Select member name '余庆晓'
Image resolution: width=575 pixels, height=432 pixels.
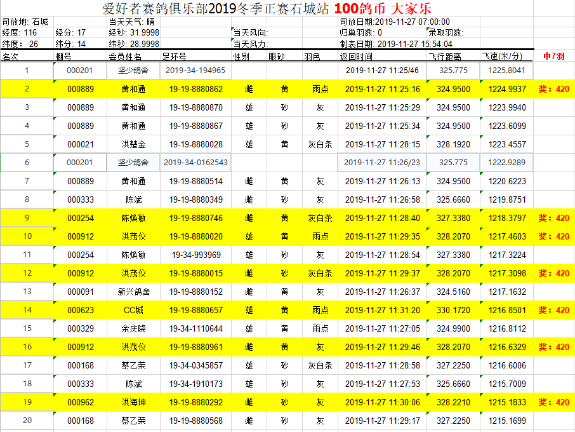tap(133, 328)
